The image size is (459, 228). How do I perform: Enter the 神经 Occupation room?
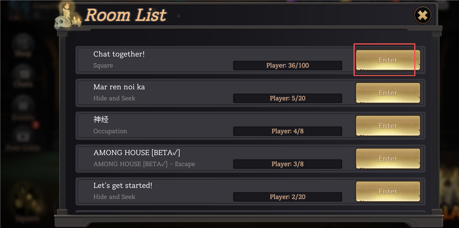coord(388,125)
